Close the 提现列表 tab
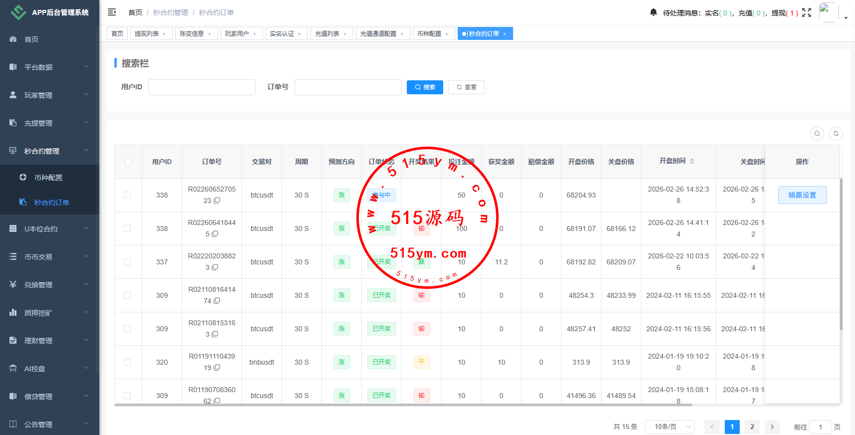This screenshot has width=855, height=435. tap(164, 34)
